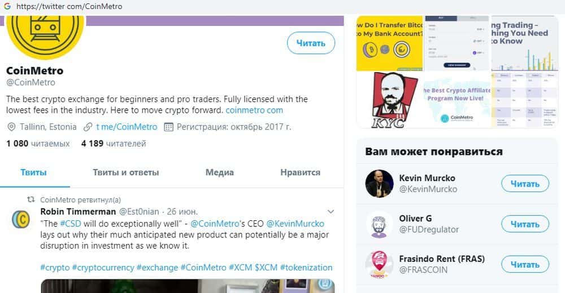Open the coinmetro.com website link

tap(254, 110)
